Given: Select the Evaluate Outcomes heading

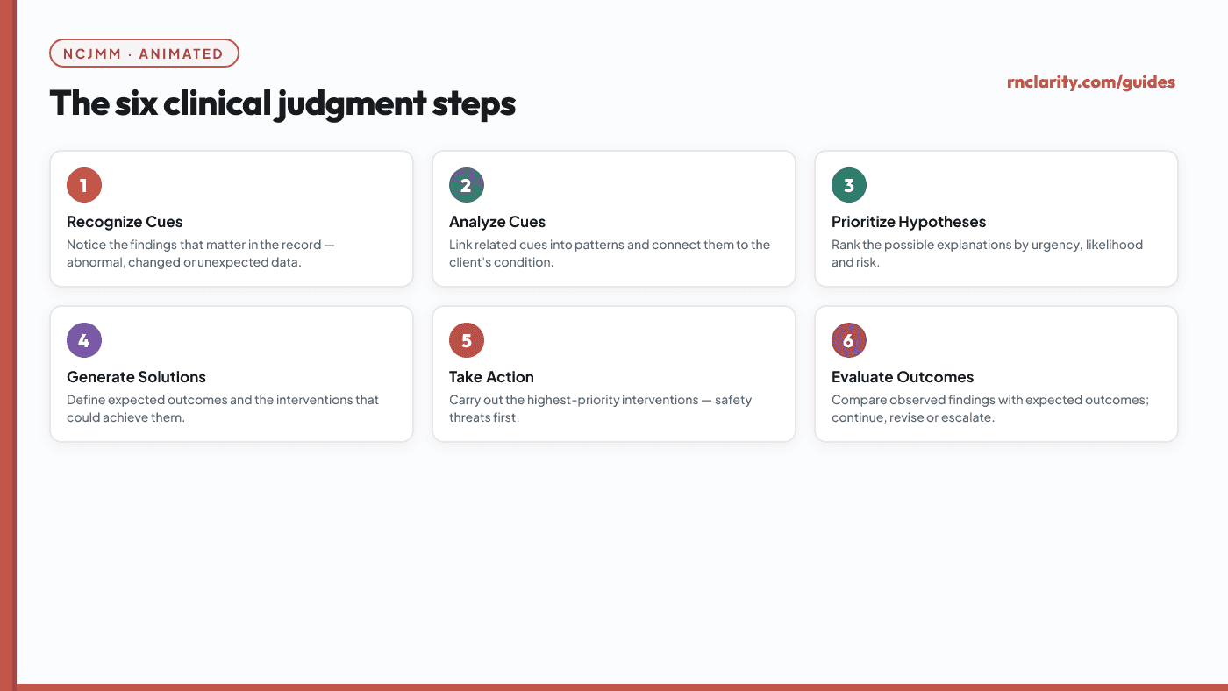Looking at the screenshot, I should point(903,377).
